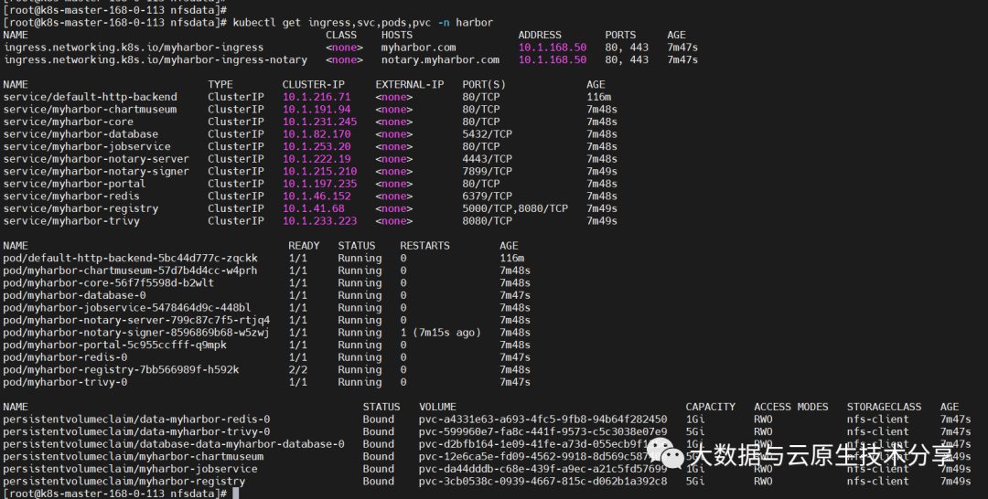Click service/myharbor-jobservice name

coord(87,146)
